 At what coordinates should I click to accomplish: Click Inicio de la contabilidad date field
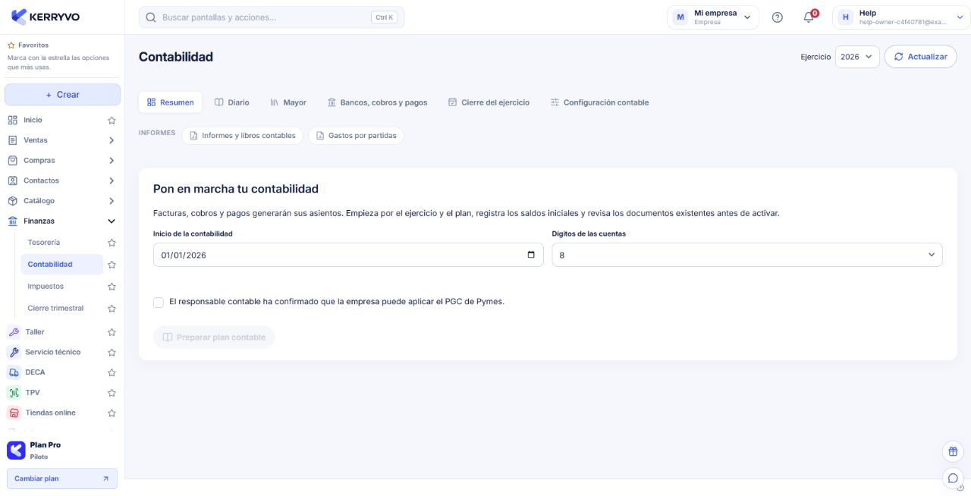click(x=348, y=255)
